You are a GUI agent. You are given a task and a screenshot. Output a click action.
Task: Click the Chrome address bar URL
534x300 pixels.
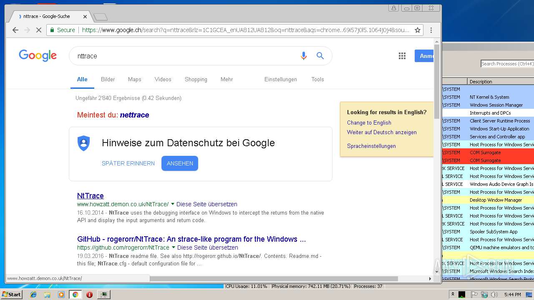[245, 30]
